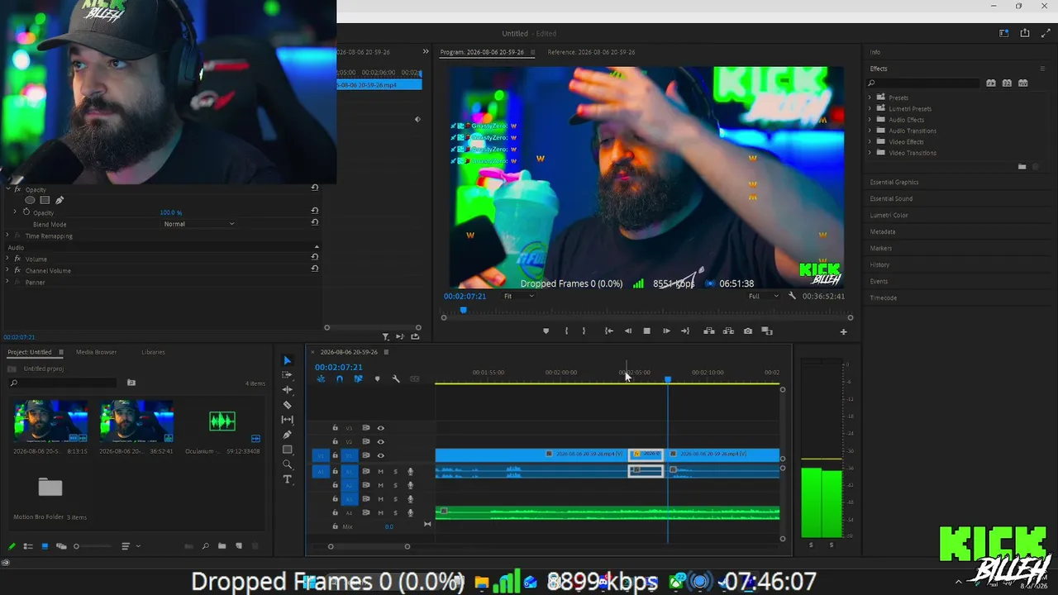The image size is (1058, 595).
Task: Expand the Volume effect
Action: 7,259
